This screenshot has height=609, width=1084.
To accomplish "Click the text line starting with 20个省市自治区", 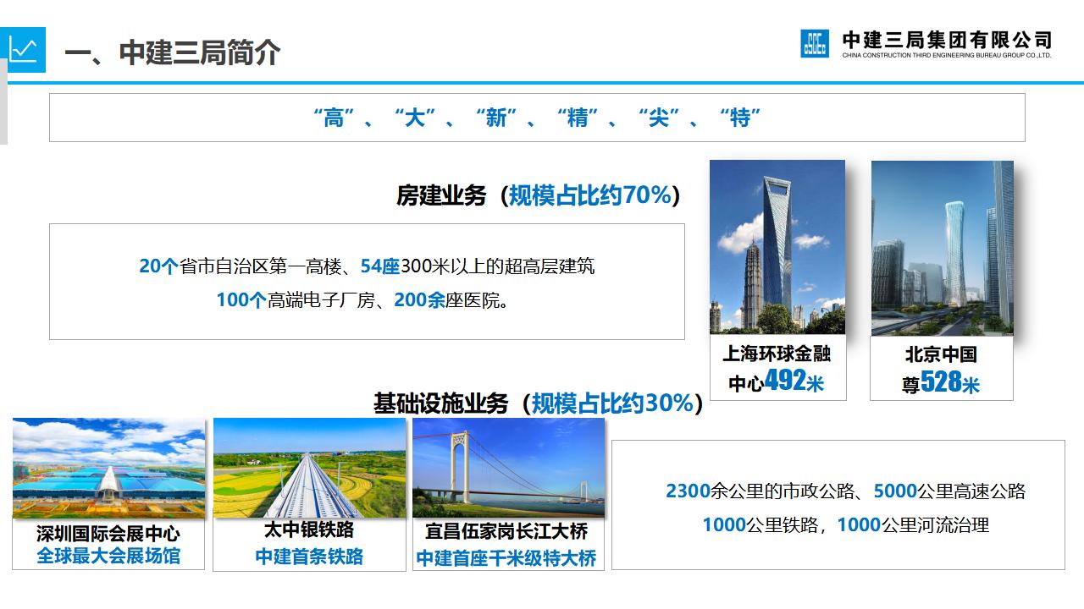I will [367, 266].
